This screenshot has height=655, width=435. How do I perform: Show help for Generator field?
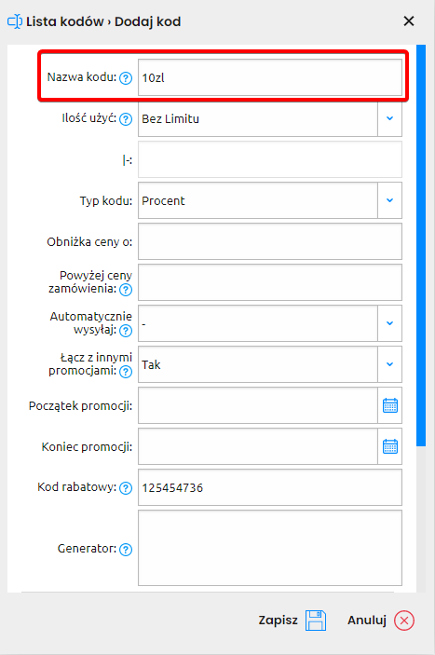126,550
